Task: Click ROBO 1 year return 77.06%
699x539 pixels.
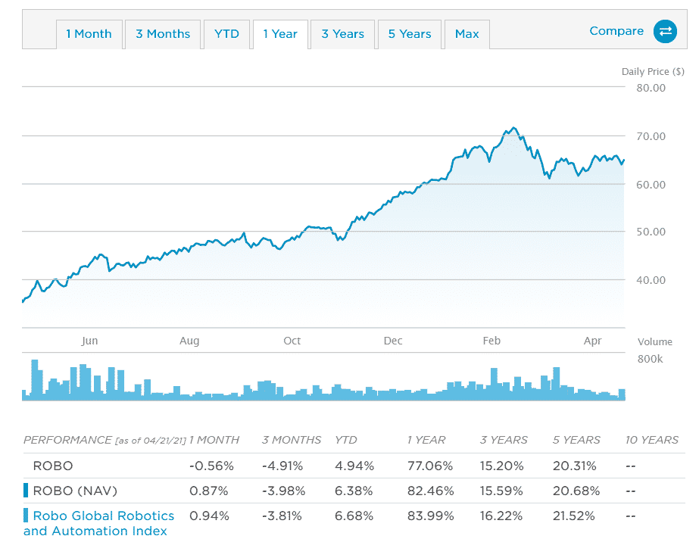Action: [429, 466]
